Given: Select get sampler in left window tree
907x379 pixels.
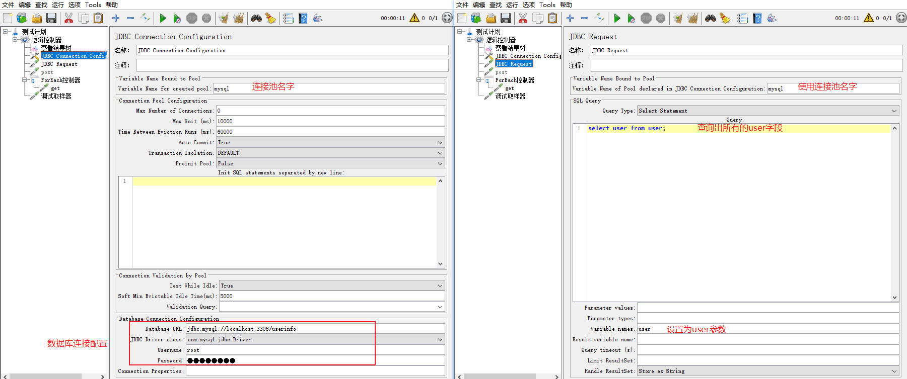Looking at the screenshot, I should click(x=55, y=88).
